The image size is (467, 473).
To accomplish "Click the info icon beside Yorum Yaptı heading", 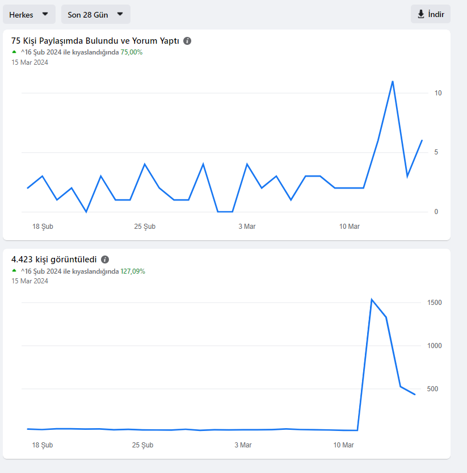I will (187, 41).
